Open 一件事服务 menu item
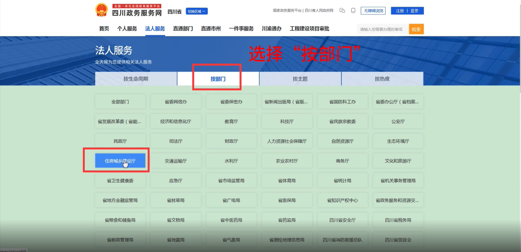521x252 pixels. pyautogui.click(x=241, y=29)
